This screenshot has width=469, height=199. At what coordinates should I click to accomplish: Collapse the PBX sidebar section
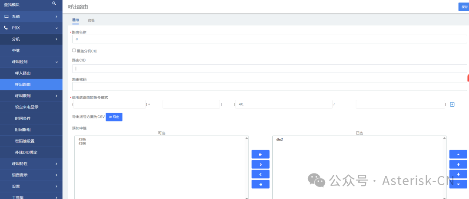click(x=31, y=28)
